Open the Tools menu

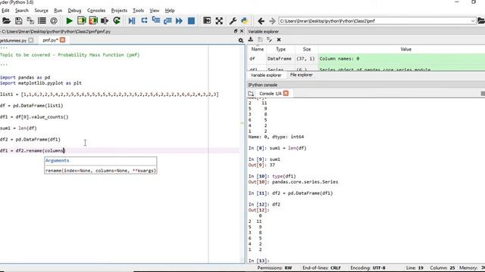(138, 11)
